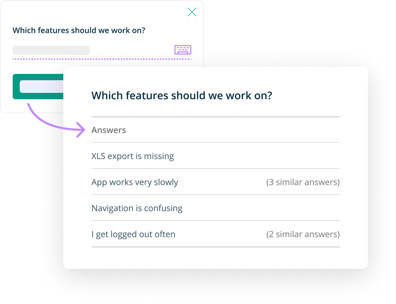This screenshot has height=304, width=396.
Task: Click the purple arrowhead next to Answers
Action: (81, 130)
